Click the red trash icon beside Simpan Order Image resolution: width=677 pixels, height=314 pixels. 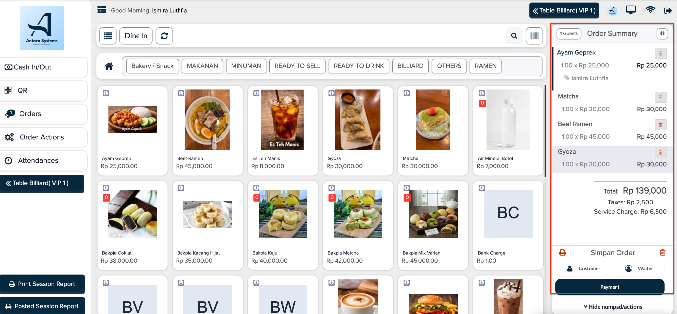click(x=662, y=253)
